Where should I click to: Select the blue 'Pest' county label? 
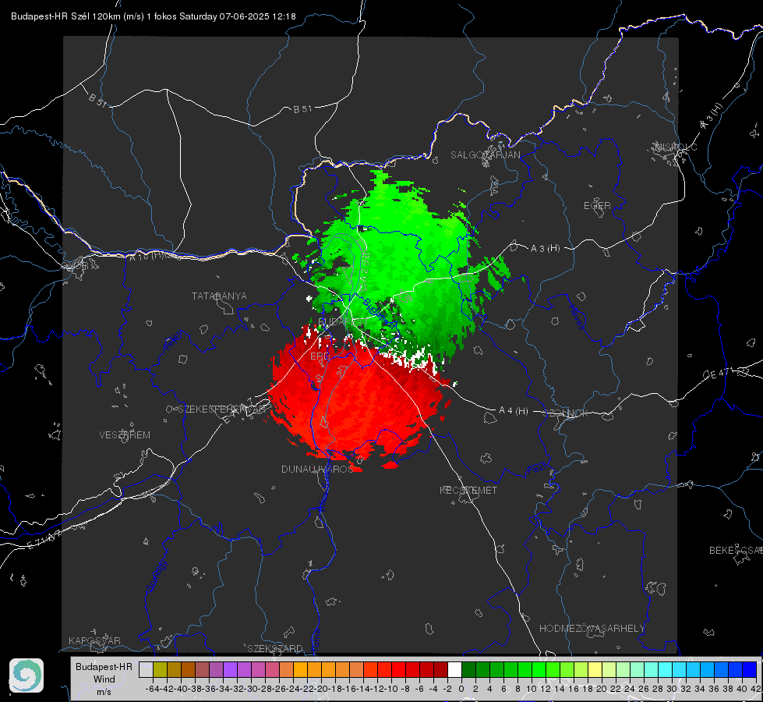(x=536, y=470)
